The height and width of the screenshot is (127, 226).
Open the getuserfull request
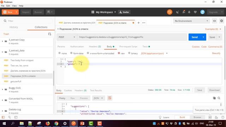pyautogui.click(x=16, y=81)
